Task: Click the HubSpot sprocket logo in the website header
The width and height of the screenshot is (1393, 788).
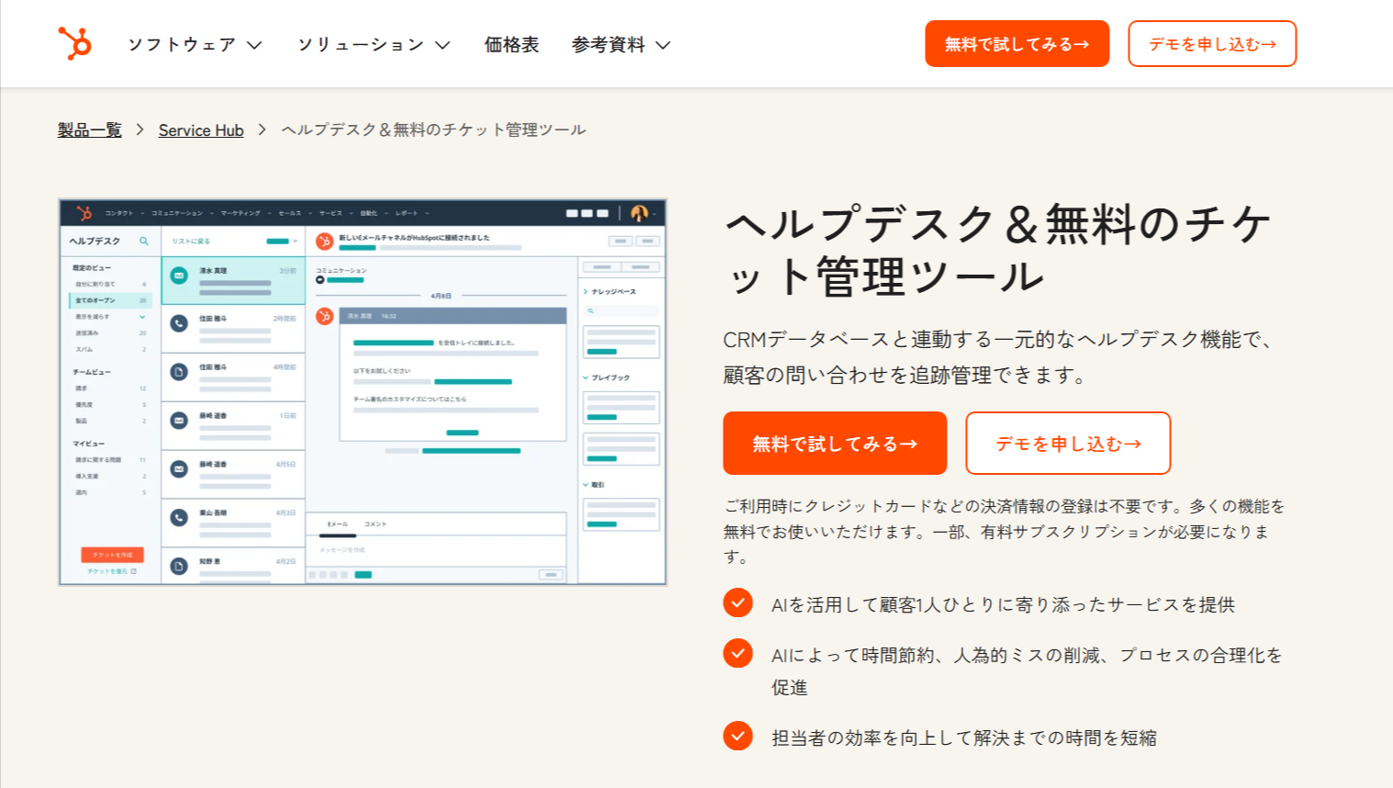Action: (x=76, y=43)
